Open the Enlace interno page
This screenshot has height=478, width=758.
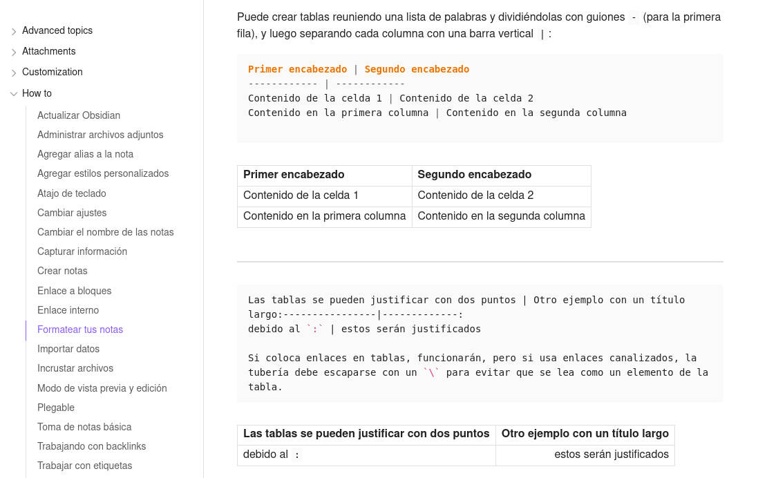coord(68,310)
